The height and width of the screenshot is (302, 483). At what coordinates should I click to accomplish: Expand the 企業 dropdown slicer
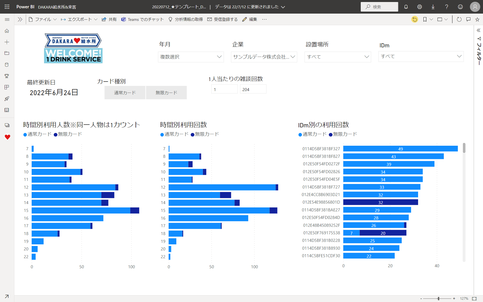pyautogui.click(x=264, y=57)
